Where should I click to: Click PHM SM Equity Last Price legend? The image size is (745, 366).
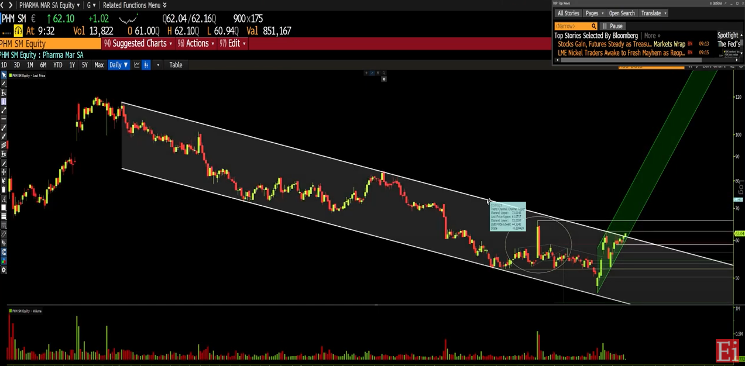point(27,75)
